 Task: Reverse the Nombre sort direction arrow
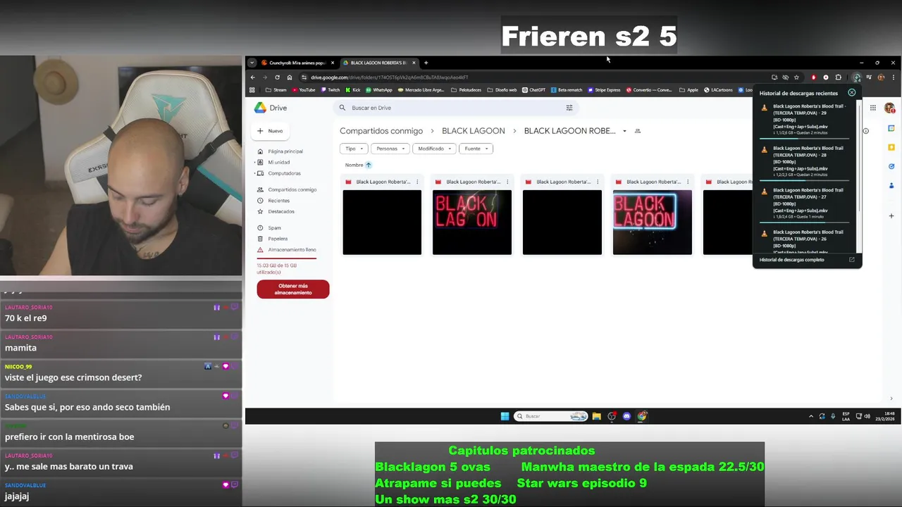[x=368, y=165]
